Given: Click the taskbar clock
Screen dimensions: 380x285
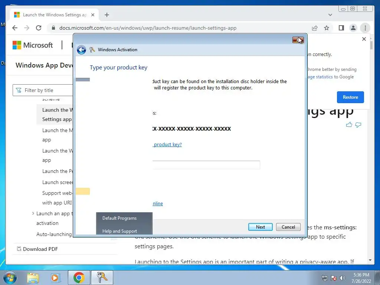Looking at the screenshot, I should tap(361, 278).
